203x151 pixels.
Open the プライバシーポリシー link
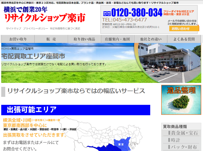click(35, 28)
